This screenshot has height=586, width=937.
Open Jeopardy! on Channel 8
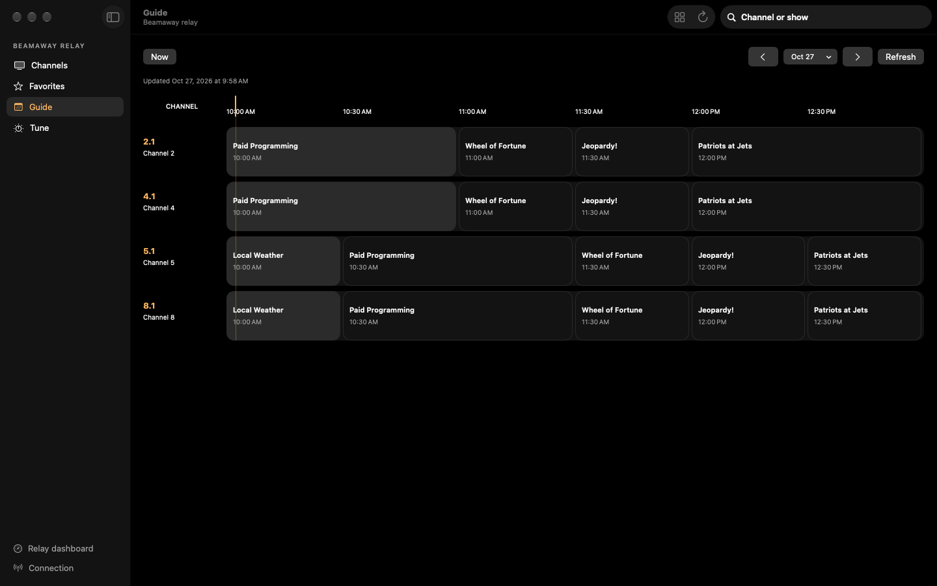(x=748, y=316)
